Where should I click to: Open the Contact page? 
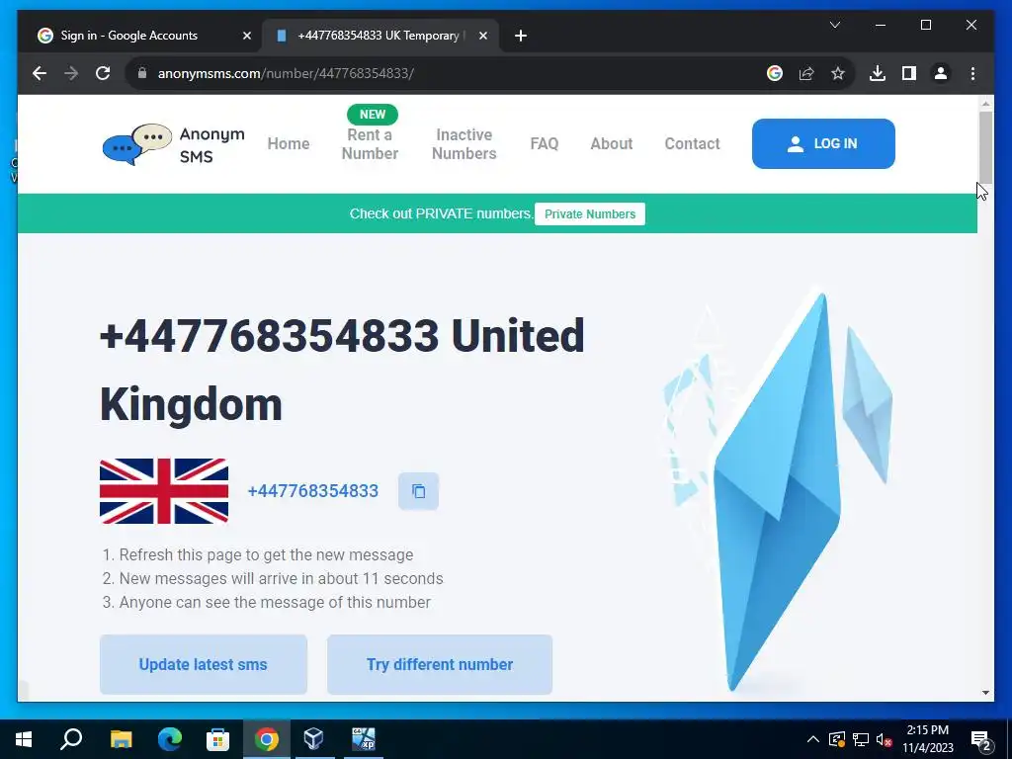pyautogui.click(x=692, y=144)
